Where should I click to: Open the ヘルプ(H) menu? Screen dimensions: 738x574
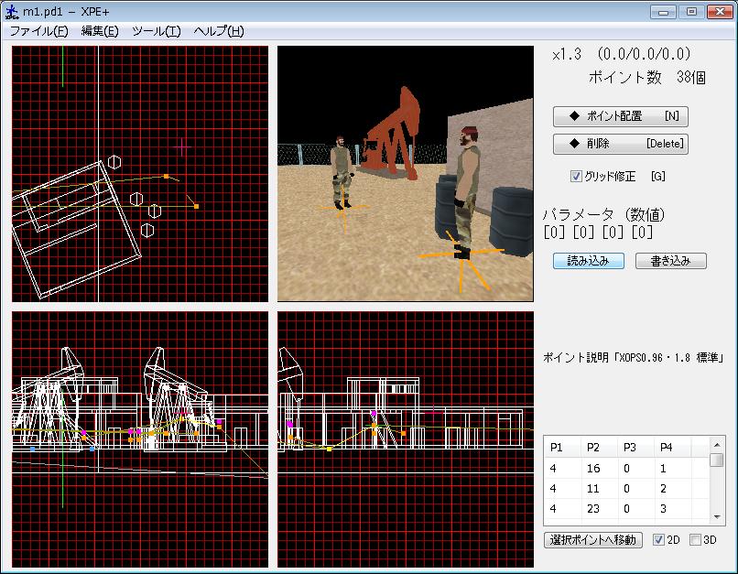[219, 31]
